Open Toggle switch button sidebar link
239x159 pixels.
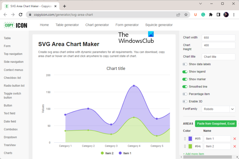coord(13,96)
